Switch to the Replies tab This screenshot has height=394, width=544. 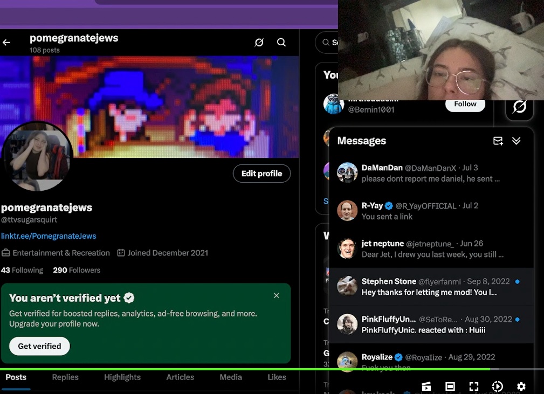pyautogui.click(x=65, y=377)
